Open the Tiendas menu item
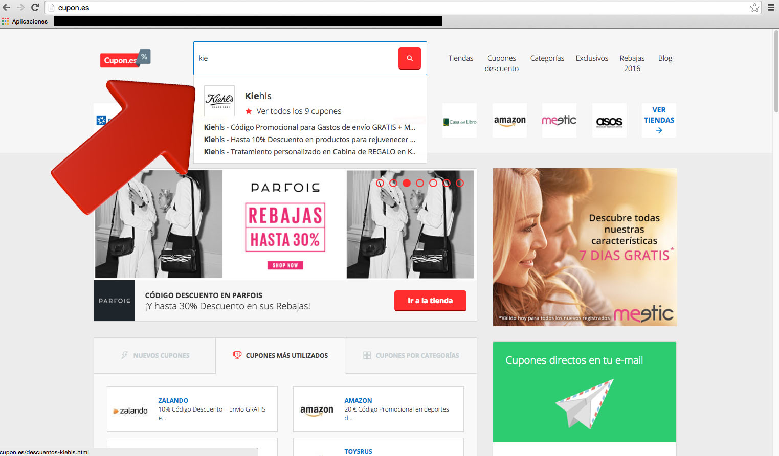The width and height of the screenshot is (779, 456). (461, 58)
